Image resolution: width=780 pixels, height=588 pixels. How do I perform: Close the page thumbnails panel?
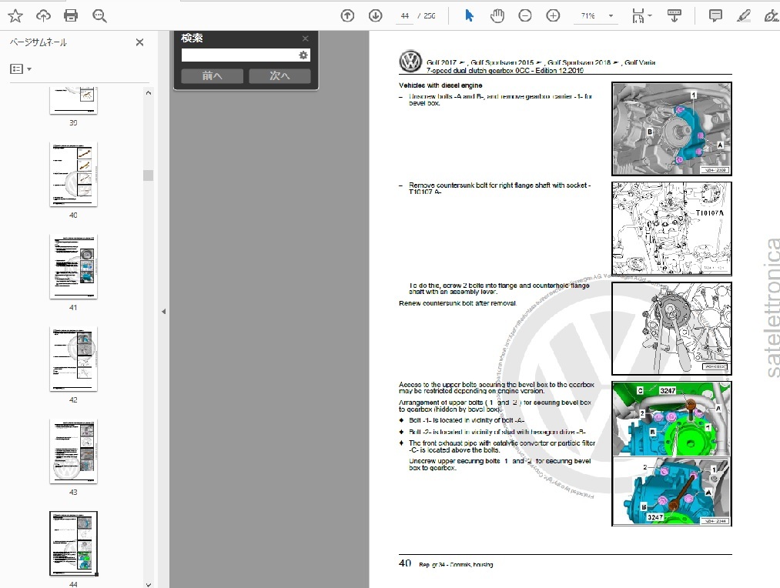[140, 42]
